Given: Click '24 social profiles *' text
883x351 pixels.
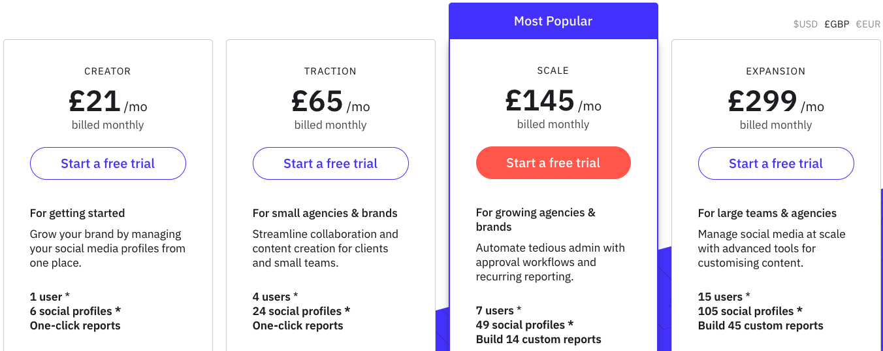Looking at the screenshot, I should click(301, 311).
